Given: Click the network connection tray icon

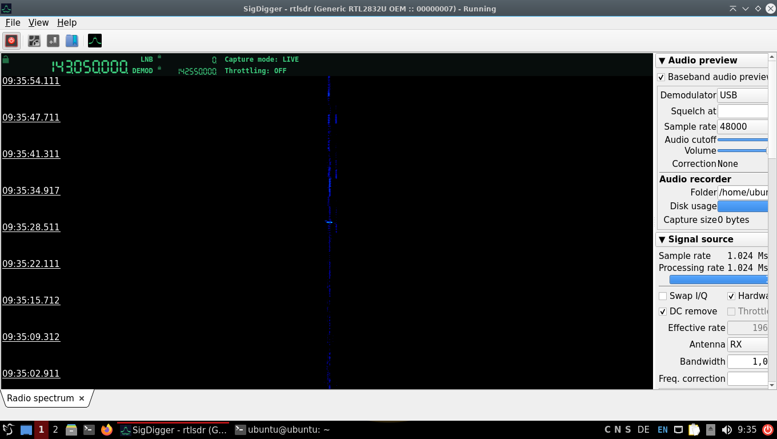Looking at the screenshot, I should point(678,430).
